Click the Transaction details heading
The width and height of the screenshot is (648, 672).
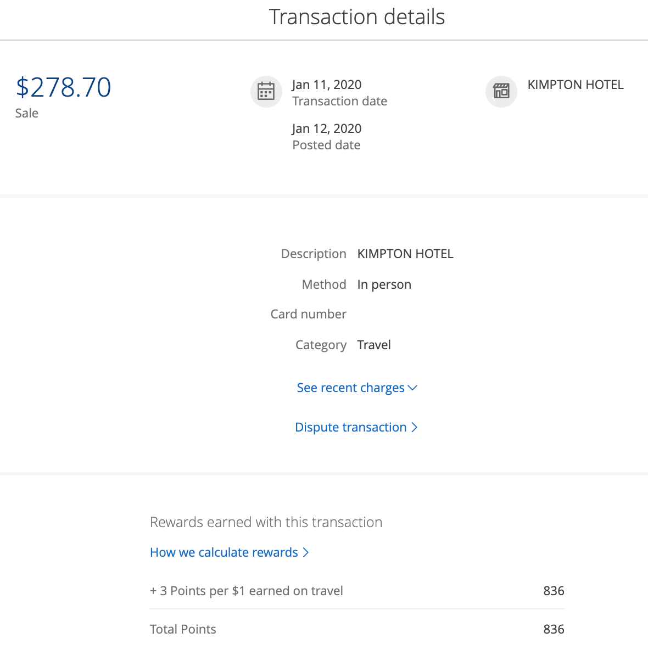point(357,17)
